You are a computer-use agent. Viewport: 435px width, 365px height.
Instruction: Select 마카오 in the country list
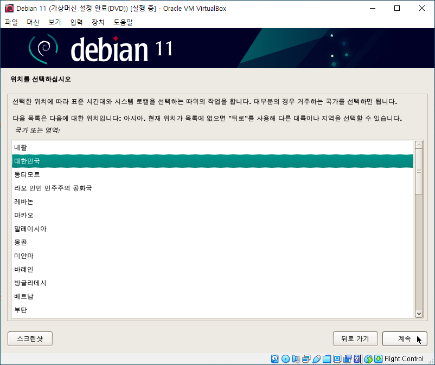point(213,216)
